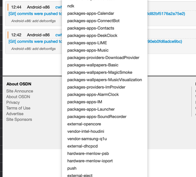196x177 pixels.
Task: Select external-dhcpcd option
Action: (105, 146)
